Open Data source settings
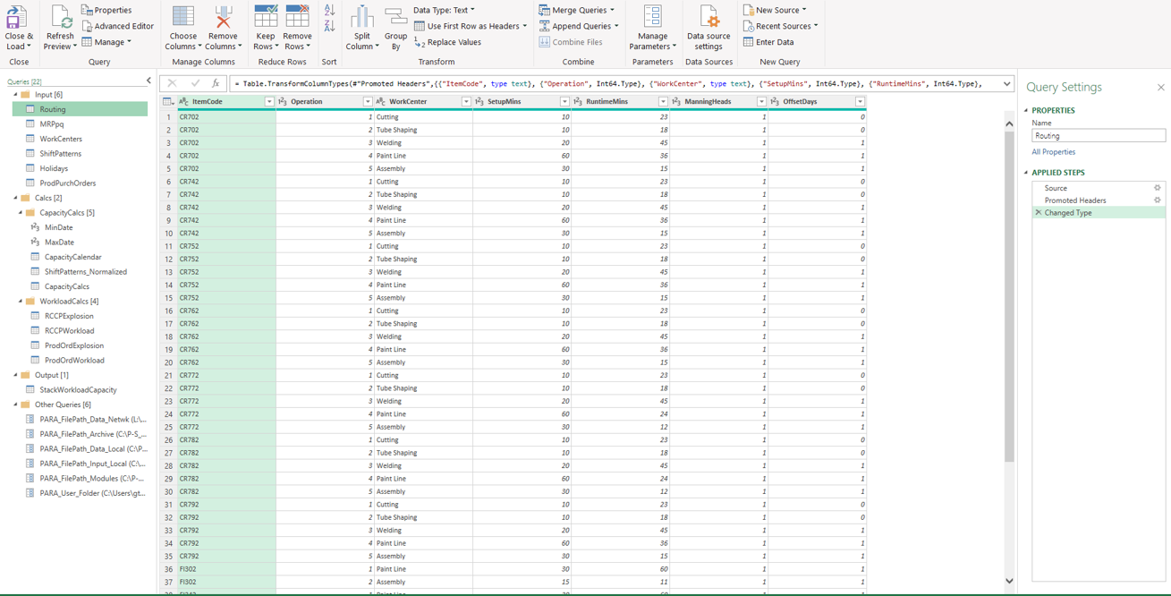Viewport: 1171px width, 596px height. coord(709,25)
